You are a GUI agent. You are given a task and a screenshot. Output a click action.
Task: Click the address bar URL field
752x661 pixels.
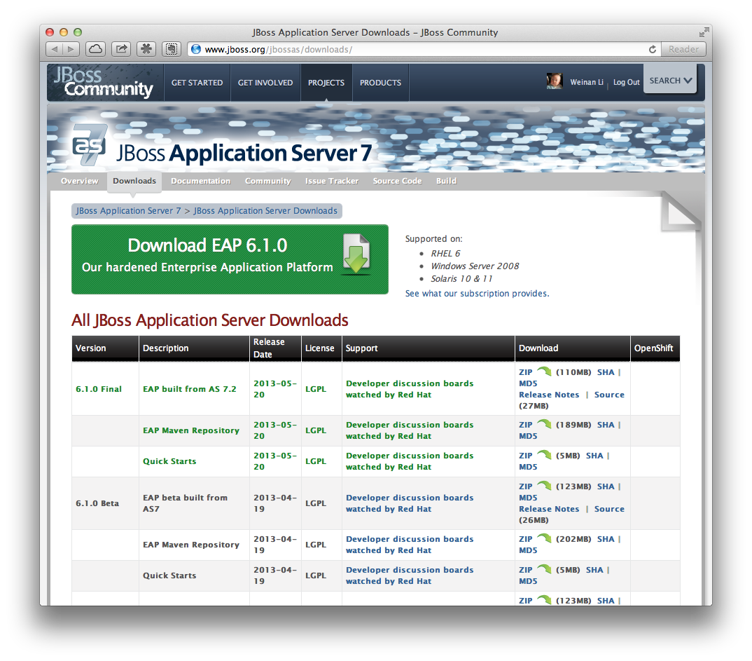coord(424,50)
